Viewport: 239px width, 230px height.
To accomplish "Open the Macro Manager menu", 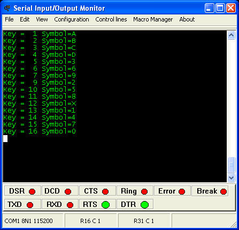I will pos(153,19).
